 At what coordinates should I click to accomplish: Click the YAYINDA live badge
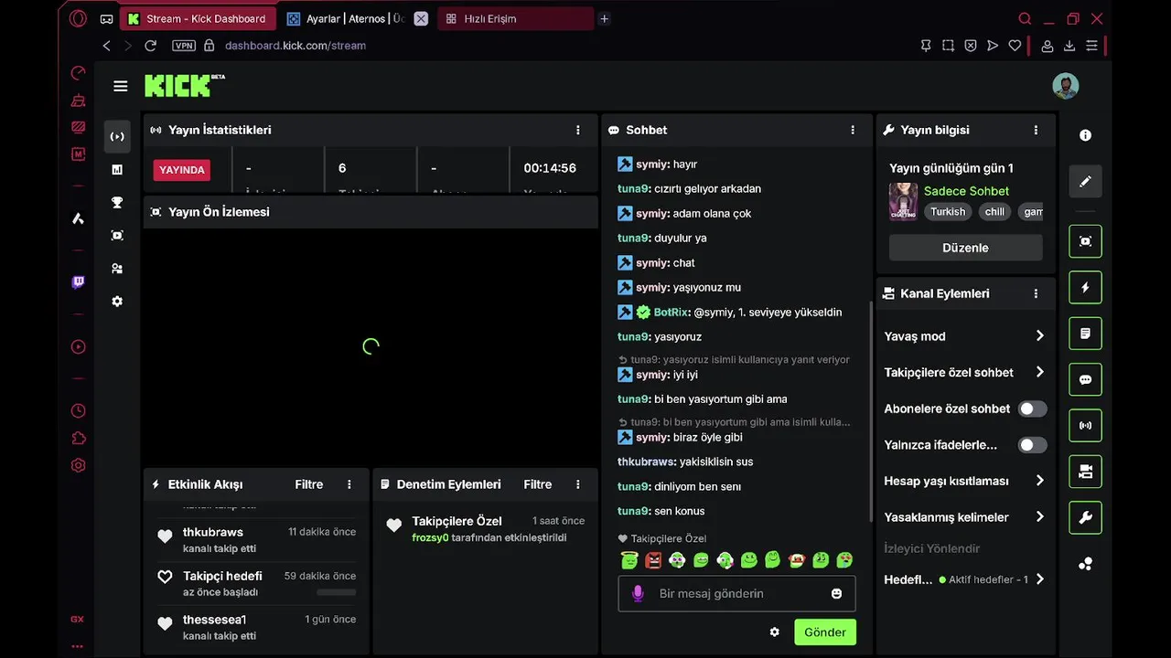[x=182, y=170]
